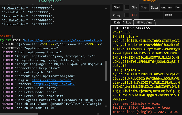This screenshot has width=182, height=115.
Task: Click the Step button
Action: (x=144, y=7)
